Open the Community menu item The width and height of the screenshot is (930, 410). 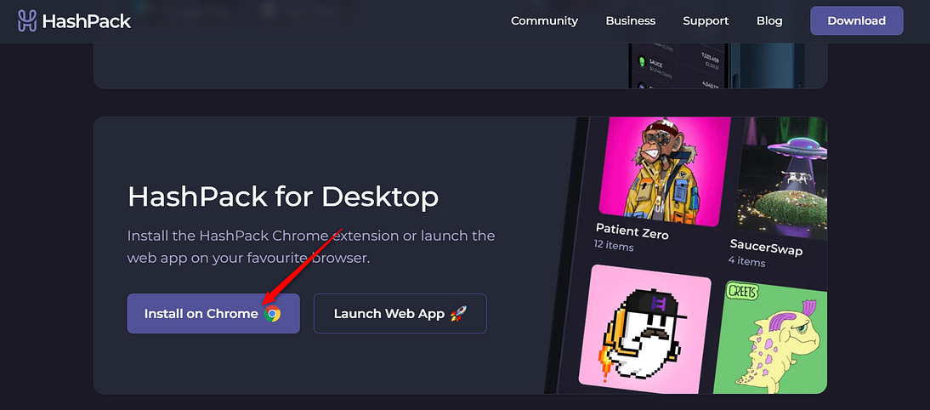coord(544,20)
